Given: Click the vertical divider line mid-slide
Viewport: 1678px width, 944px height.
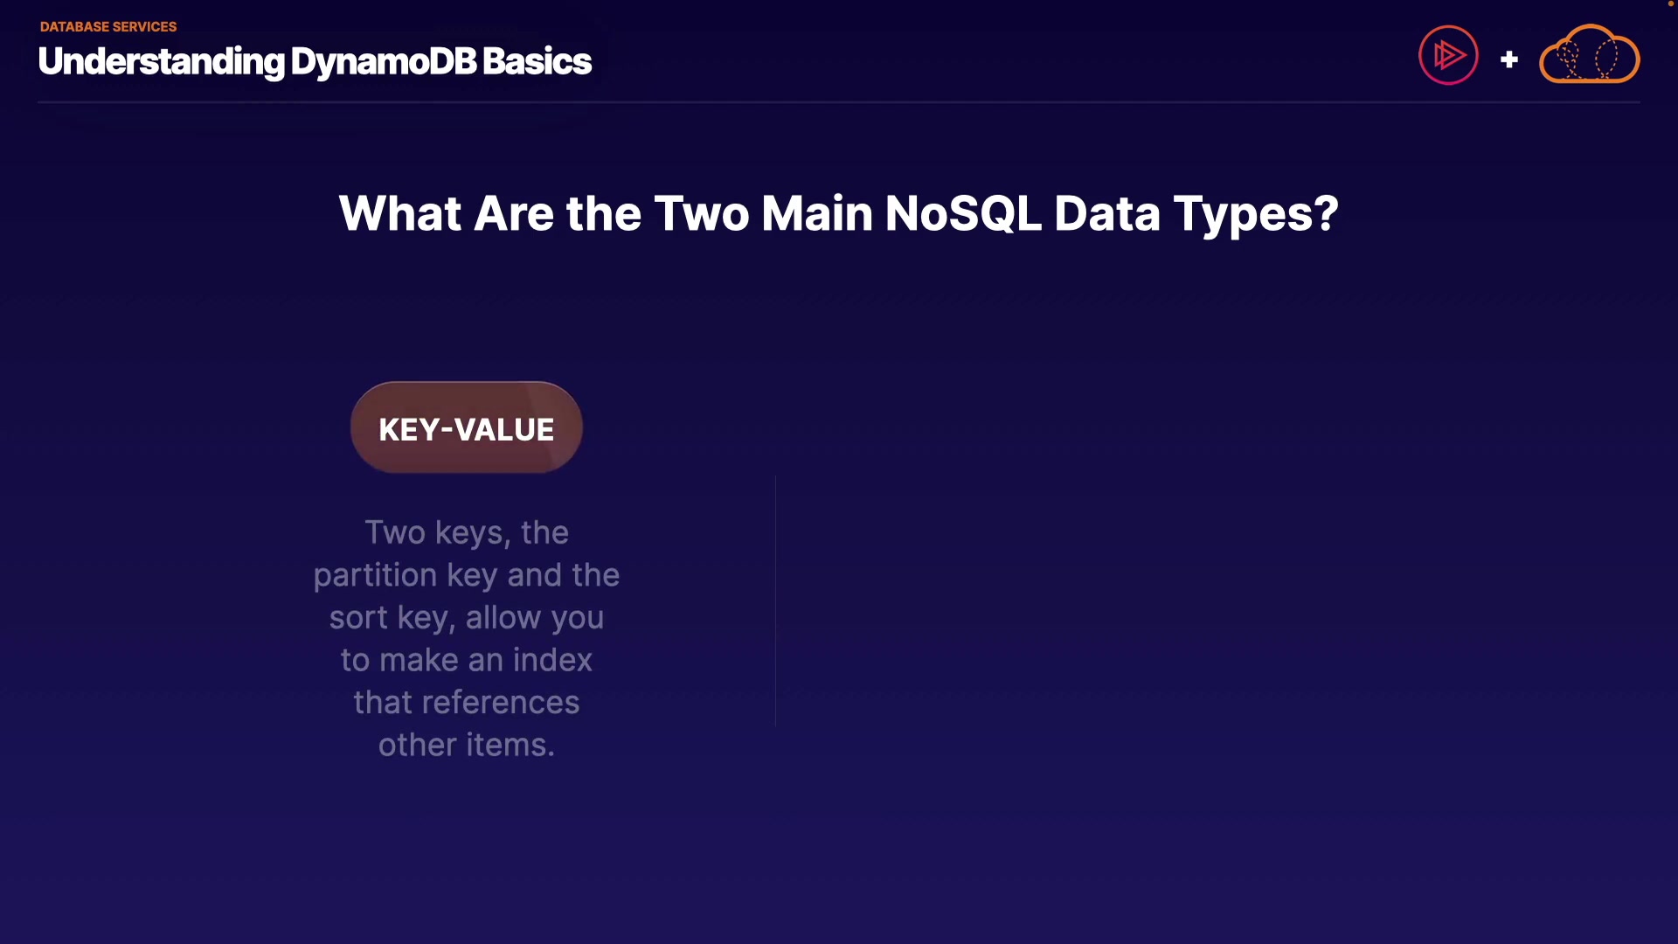Looking at the screenshot, I should pos(775,600).
